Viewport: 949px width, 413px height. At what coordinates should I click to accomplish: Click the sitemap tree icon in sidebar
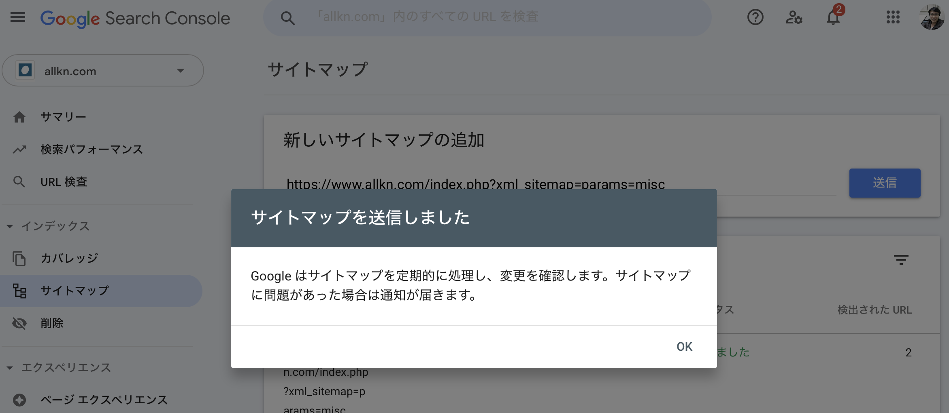pos(19,291)
